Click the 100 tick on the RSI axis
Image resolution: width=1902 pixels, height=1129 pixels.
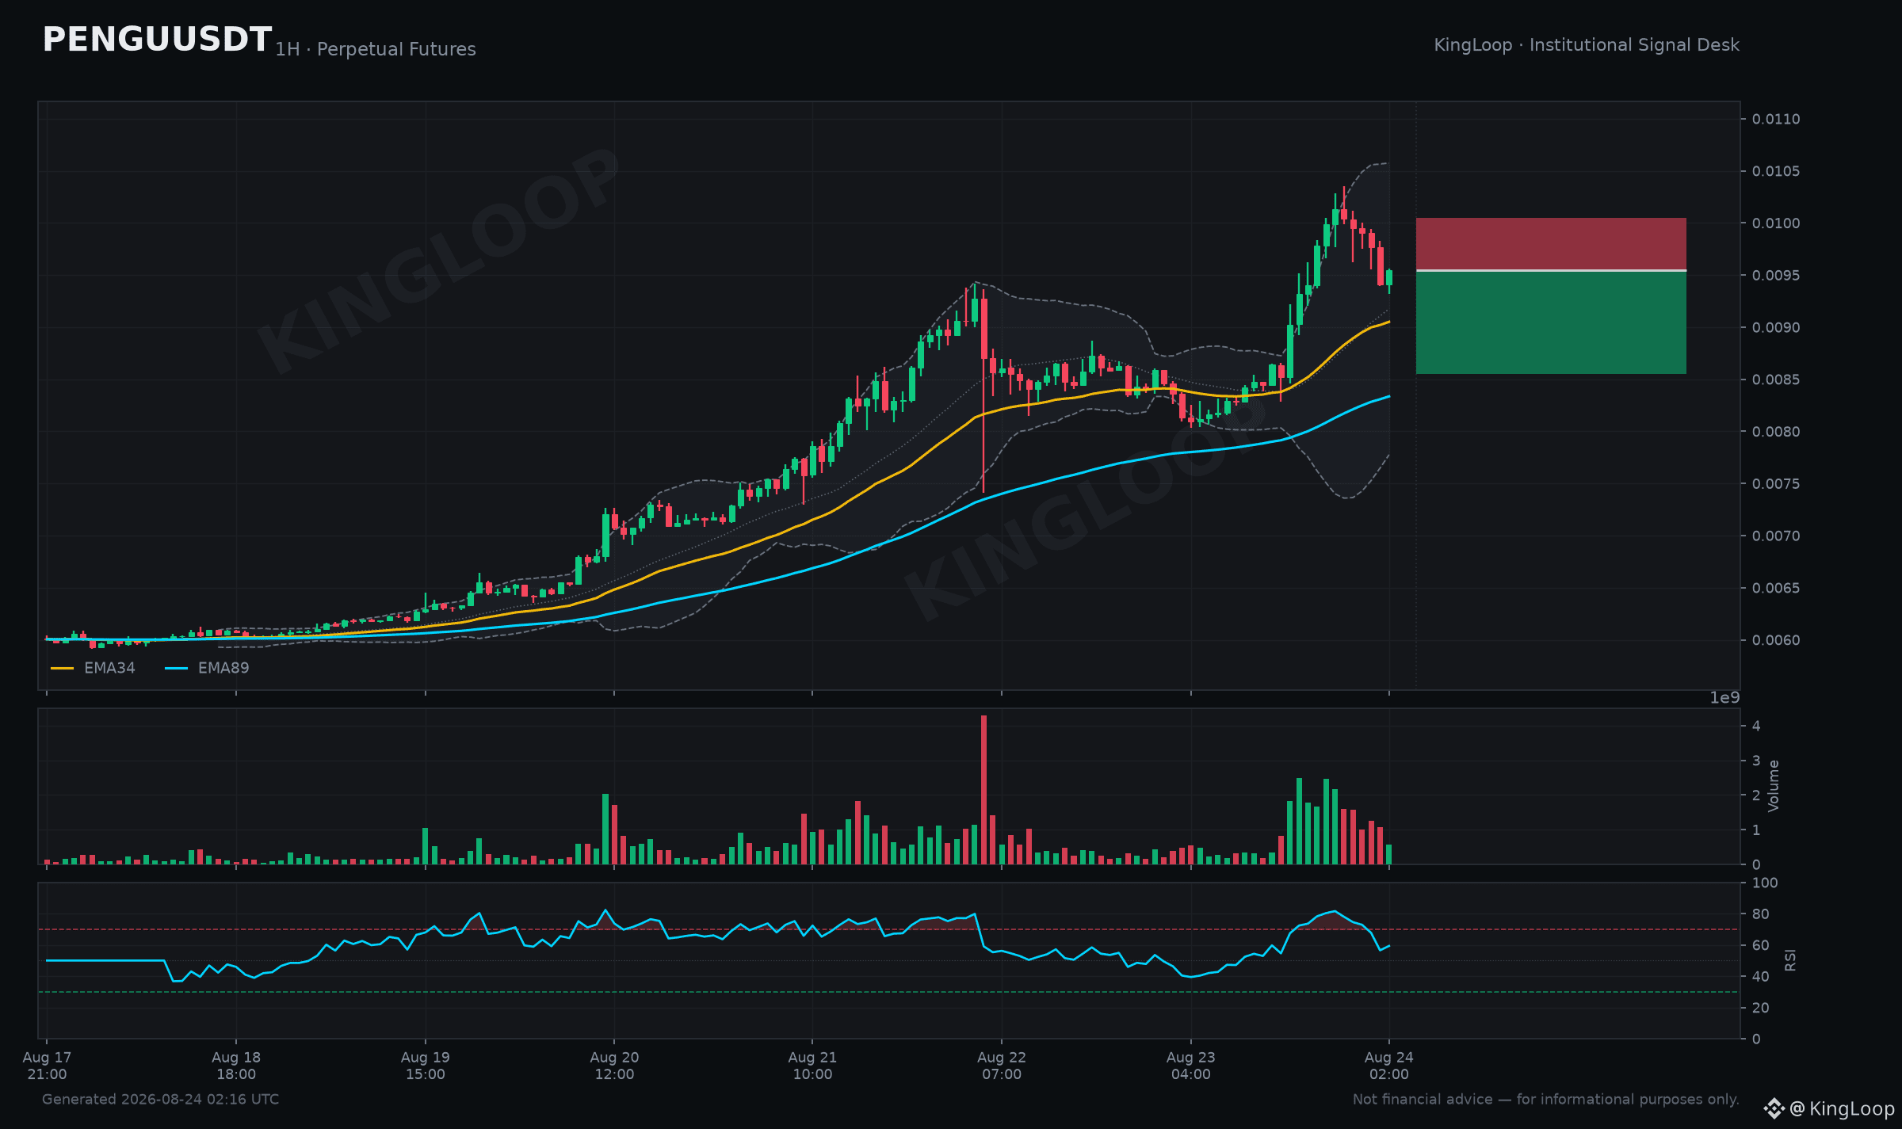click(x=1765, y=883)
